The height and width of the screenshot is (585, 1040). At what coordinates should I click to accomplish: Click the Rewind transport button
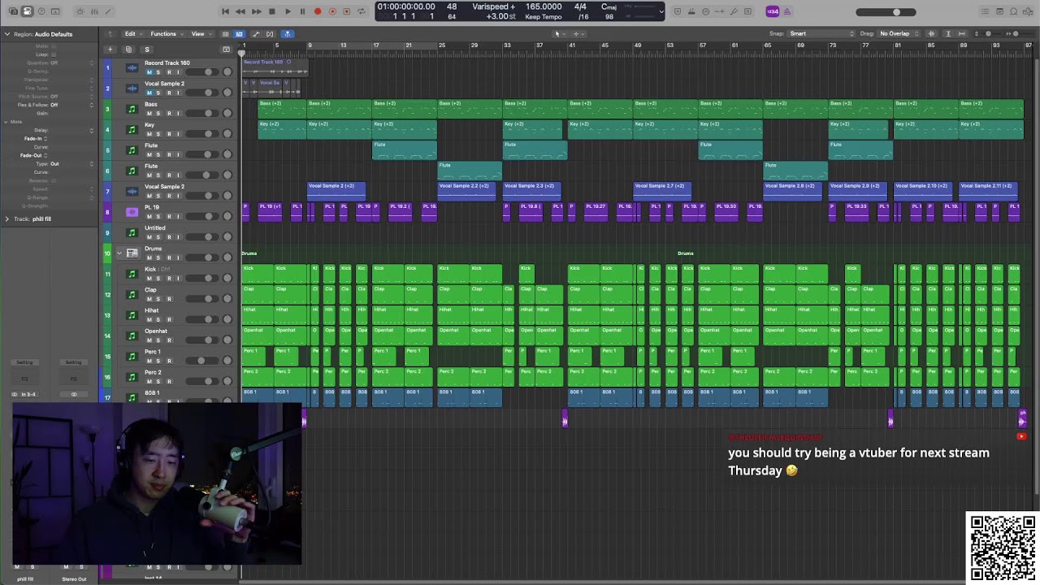240,11
